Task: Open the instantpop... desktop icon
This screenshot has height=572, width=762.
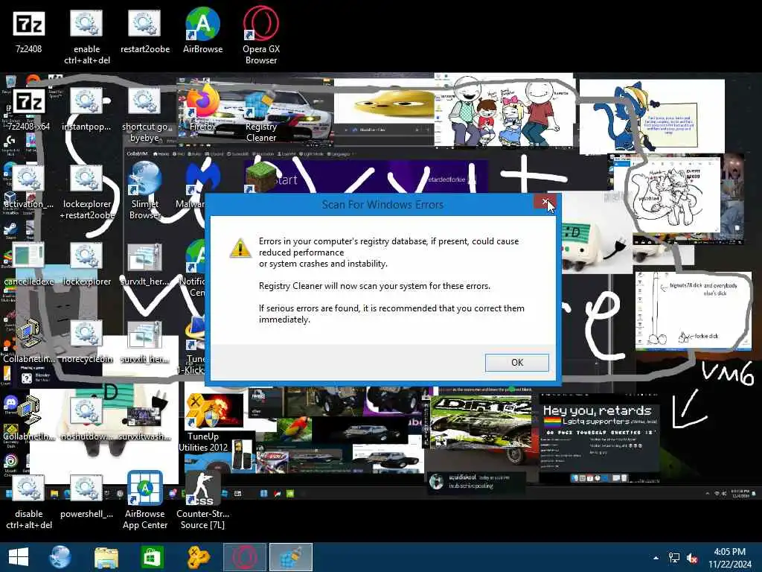Action: 86,109
